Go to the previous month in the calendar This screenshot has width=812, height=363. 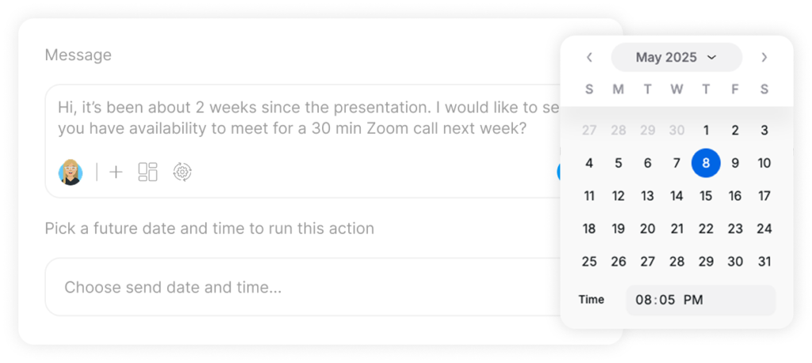(x=589, y=57)
